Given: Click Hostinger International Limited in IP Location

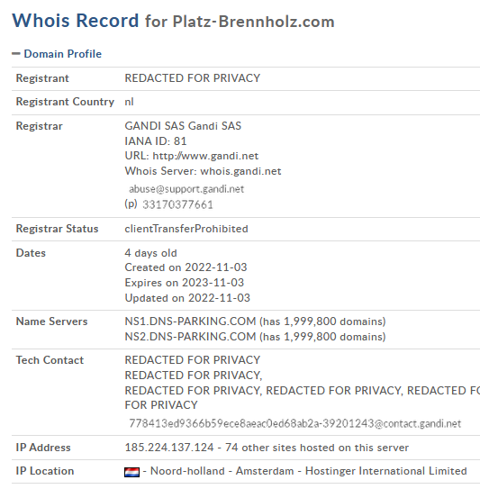Looking at the screenshot, I should pos(385,471).
